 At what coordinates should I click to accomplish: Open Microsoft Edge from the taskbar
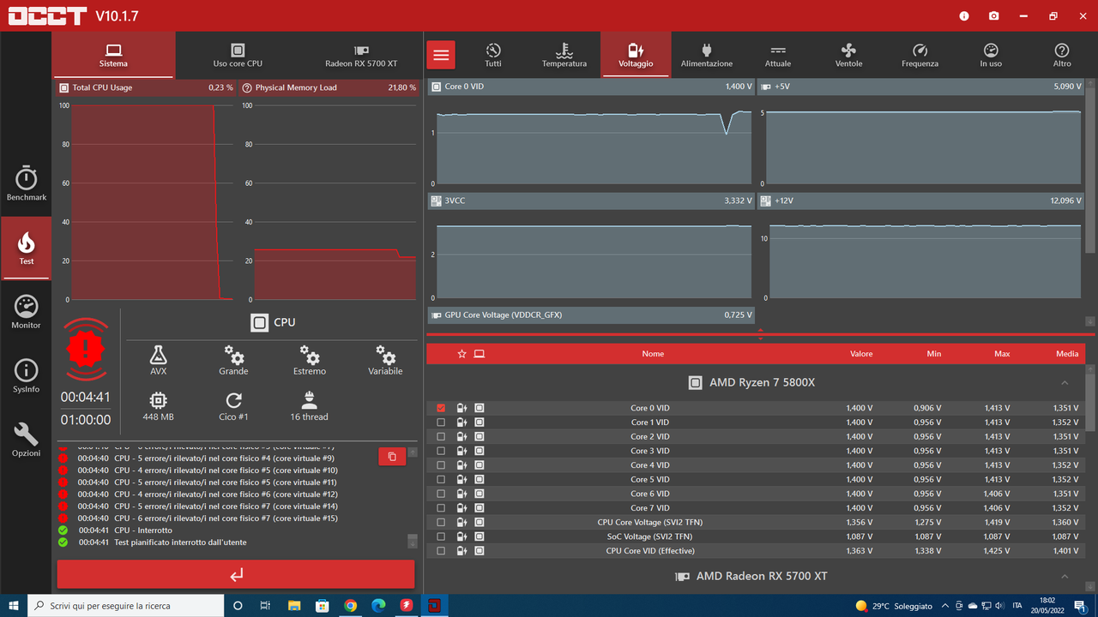378,606
